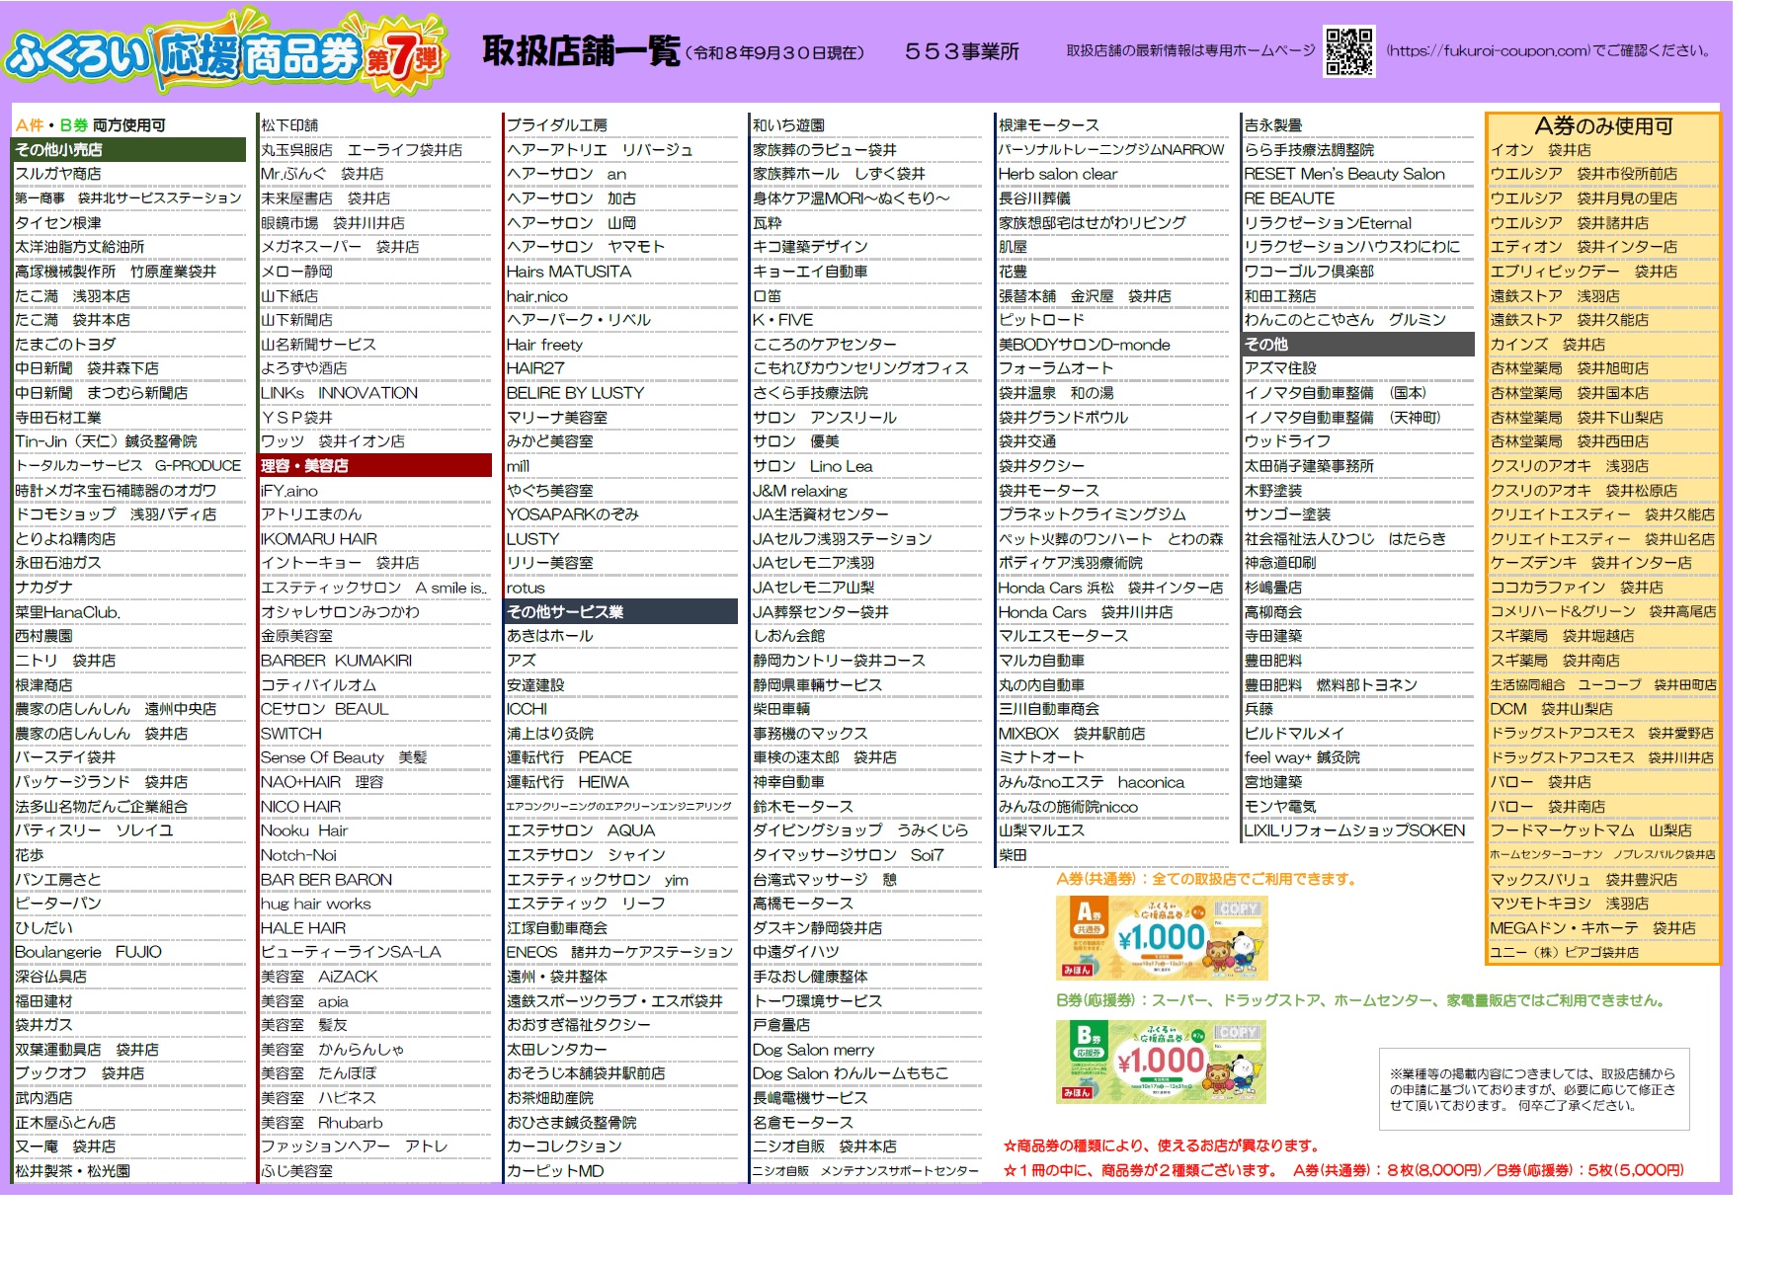Click the 553事業所 count text
Image resolution: width=1787 pixels, height=1263 pixels.
click(961, 51)
